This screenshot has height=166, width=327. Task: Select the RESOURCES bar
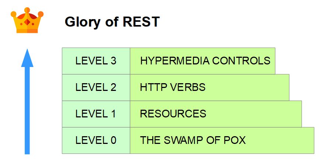click(x=216, y=114)
